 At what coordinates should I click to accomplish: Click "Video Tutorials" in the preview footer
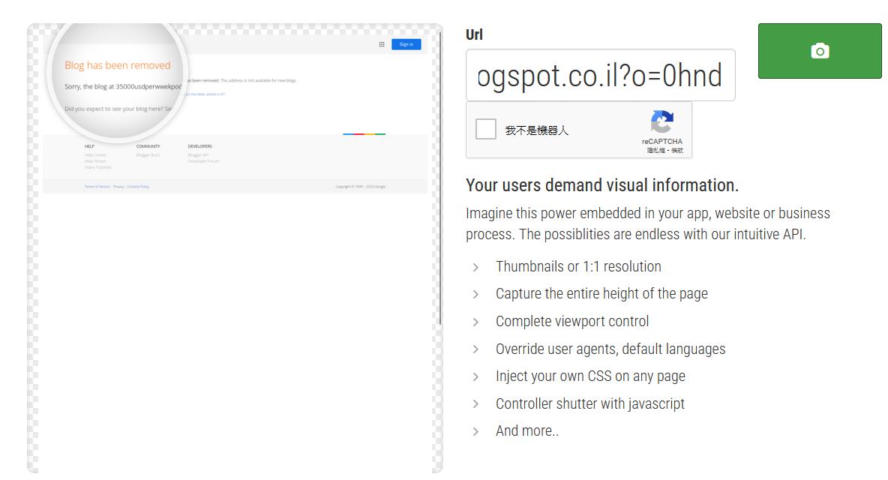(x=98, y=167)
